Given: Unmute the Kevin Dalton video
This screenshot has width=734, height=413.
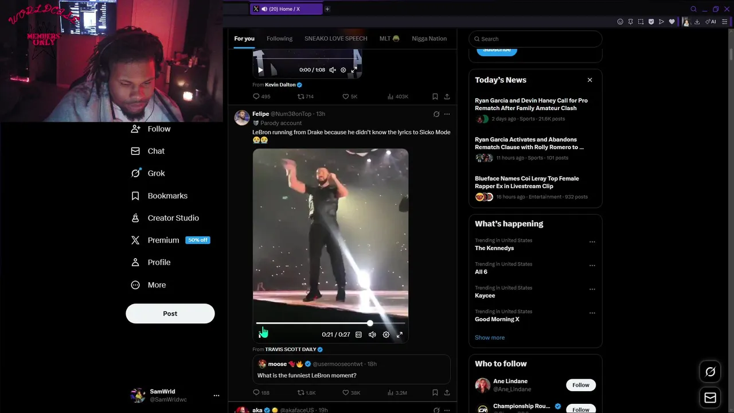Looking at the screenshot, I should [333, 70].
